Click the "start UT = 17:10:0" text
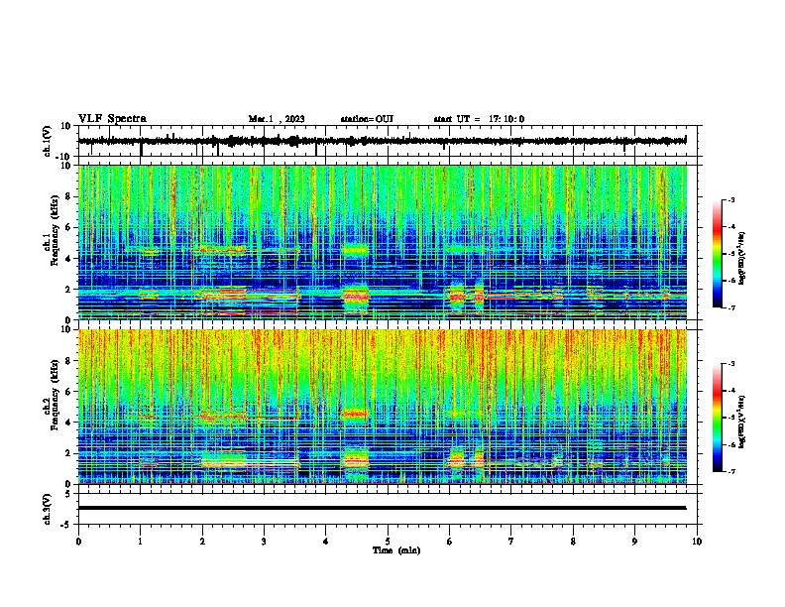 tap(479, 119)
